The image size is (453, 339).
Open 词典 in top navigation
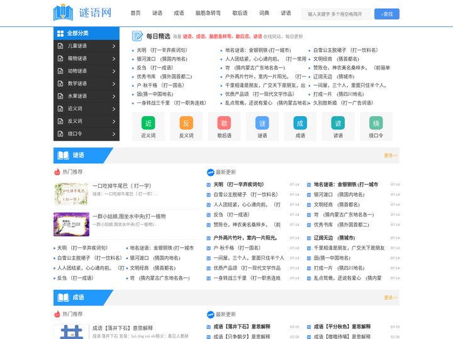[x=264, y=13]
